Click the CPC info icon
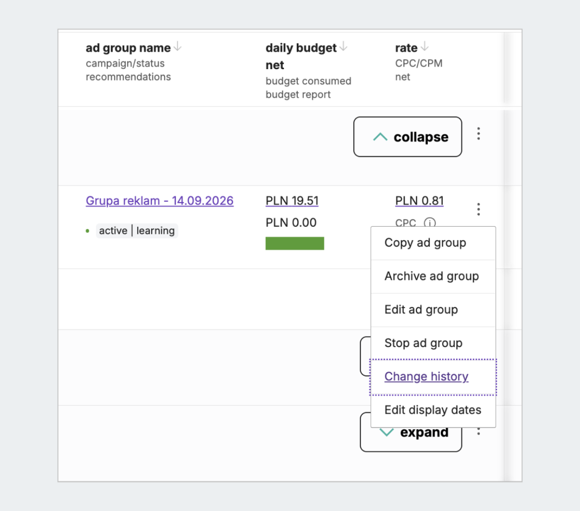 point(430,223)
